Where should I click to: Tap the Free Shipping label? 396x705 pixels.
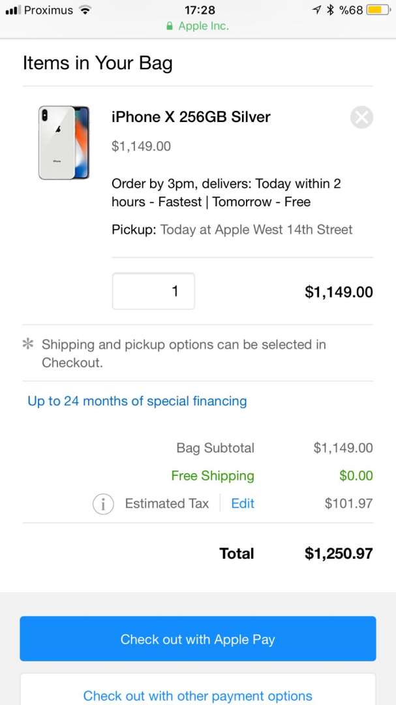click(x=213, y=476)
